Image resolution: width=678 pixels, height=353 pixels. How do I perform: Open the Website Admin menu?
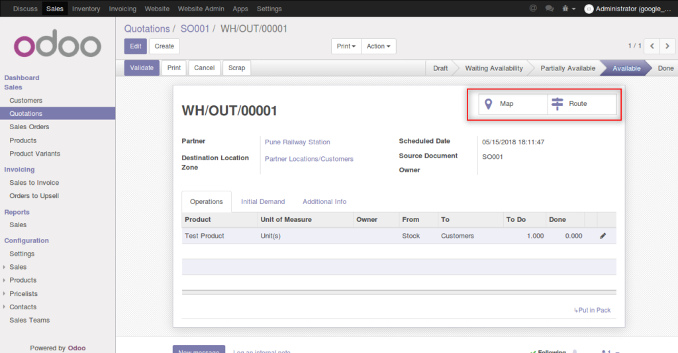coord(201,9)
